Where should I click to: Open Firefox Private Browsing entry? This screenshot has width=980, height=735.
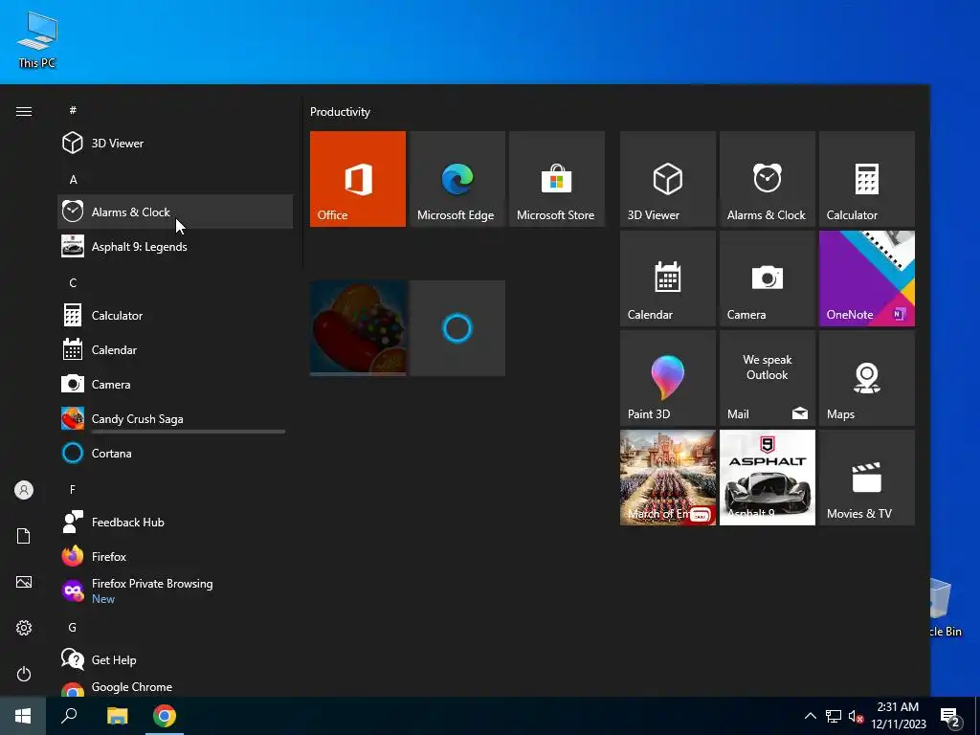pos(175,590)
